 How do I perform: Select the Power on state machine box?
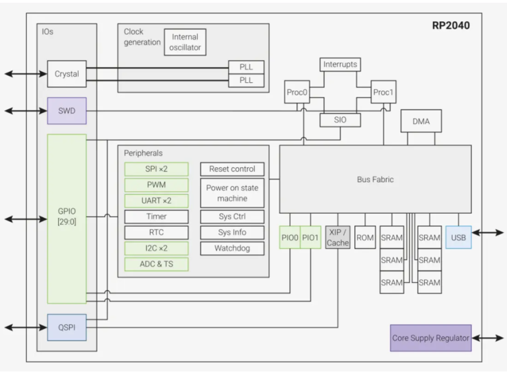pyautogui.click(x=232, y=193)
